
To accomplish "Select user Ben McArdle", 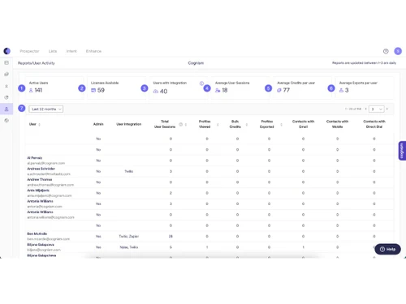I will pyautogui.click(x=37, y=233).
